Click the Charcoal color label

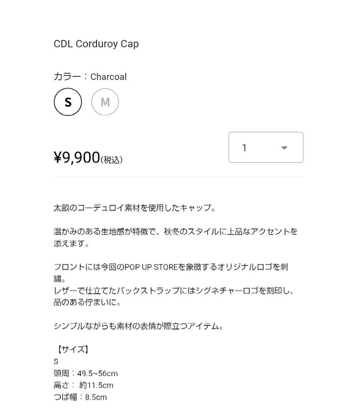pos(108,76)
